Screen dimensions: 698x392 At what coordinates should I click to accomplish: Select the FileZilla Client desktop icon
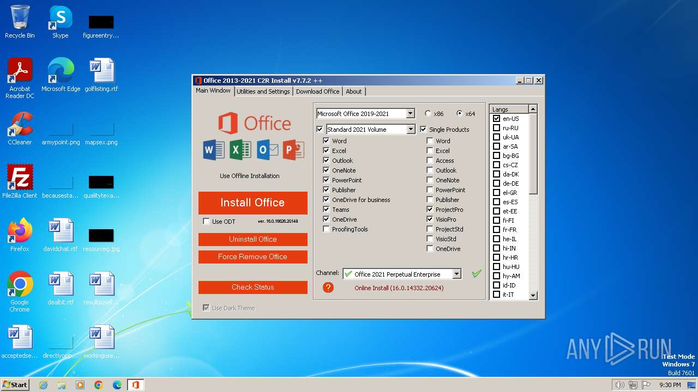20,182
